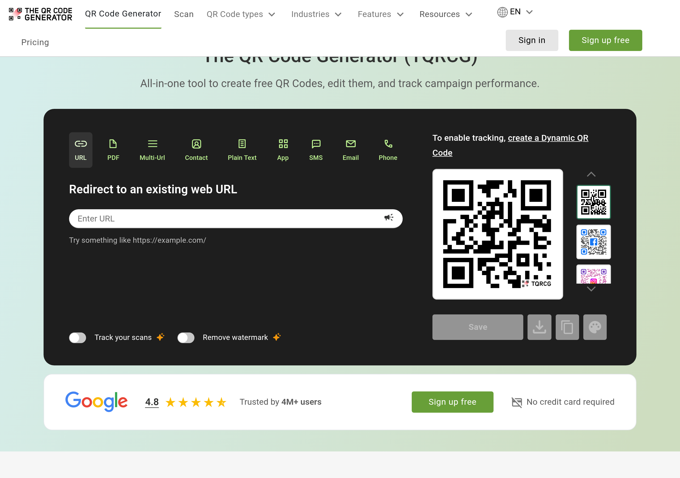Select the Instagram pink QR template thumbnail

593,274
